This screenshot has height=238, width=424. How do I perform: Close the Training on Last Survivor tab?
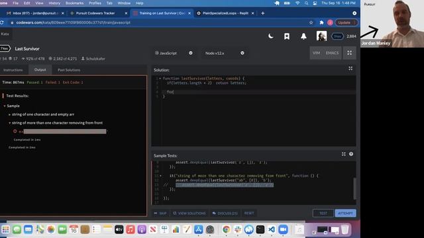coord(189,13)
